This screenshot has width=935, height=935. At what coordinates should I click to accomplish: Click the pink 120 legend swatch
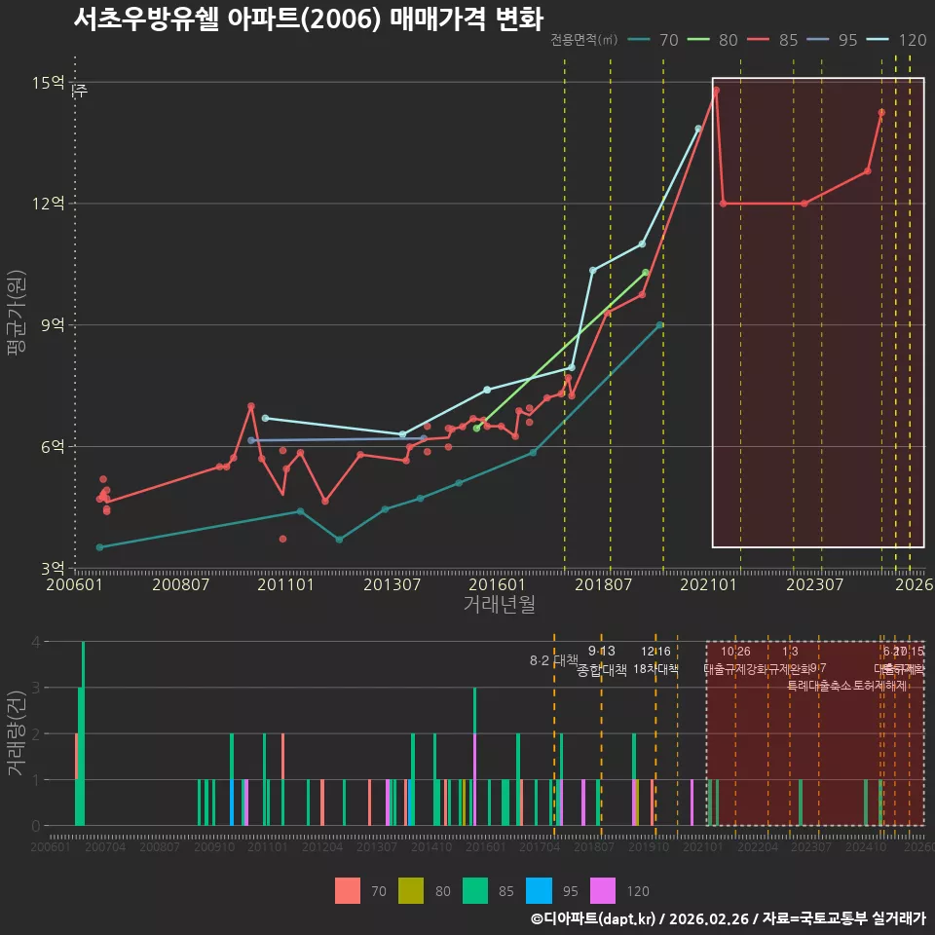pyautogui.click(x=602, y=891)
